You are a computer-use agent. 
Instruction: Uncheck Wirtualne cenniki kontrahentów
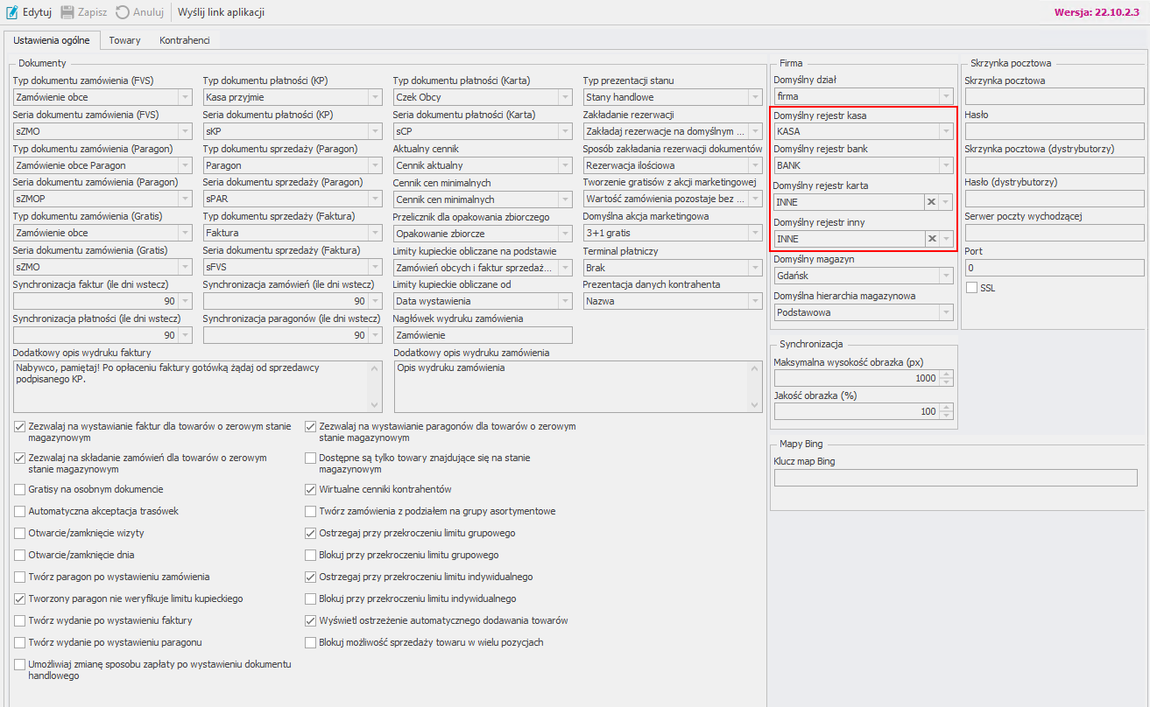tap(311, 489)
